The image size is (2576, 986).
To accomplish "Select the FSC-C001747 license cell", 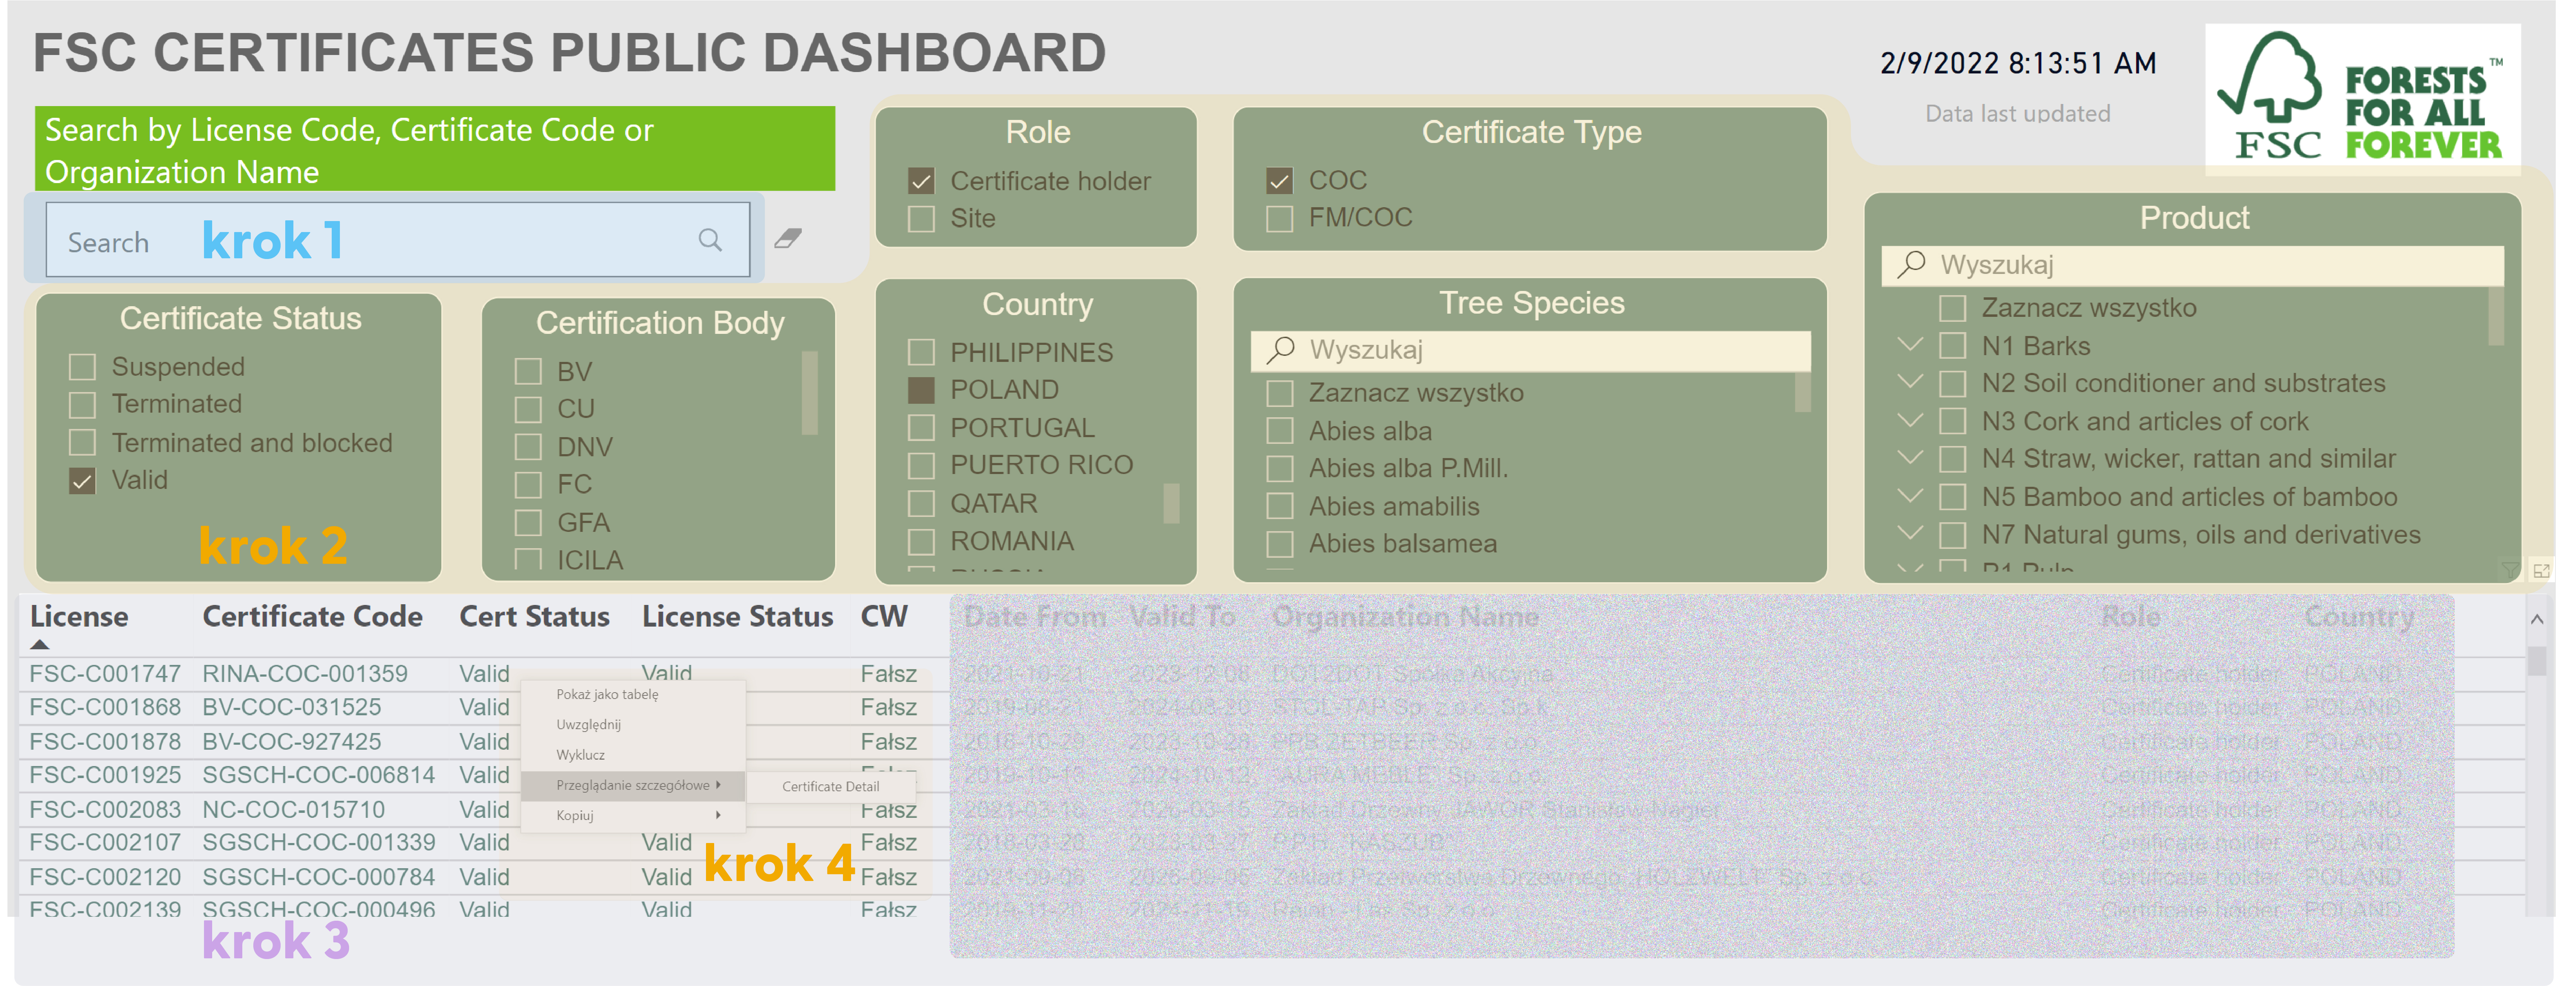I will click(105, 674).
